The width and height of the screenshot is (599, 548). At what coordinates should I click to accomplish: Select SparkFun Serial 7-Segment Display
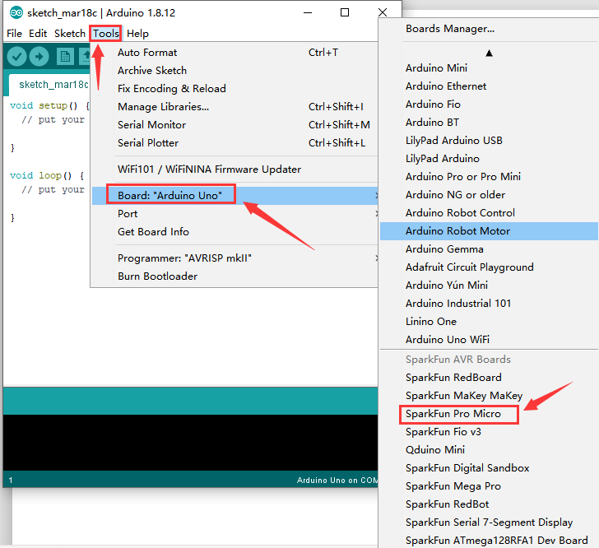click(489, 522)
